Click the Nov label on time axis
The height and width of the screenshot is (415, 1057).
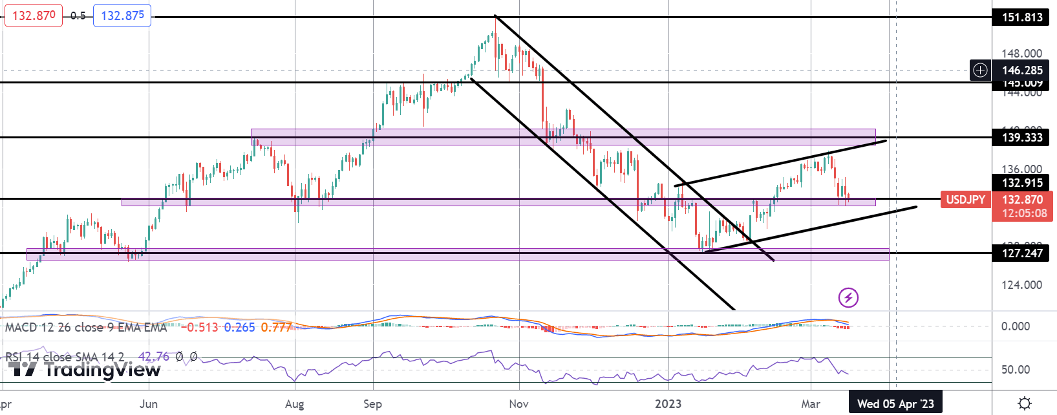[x=518, y=403]
